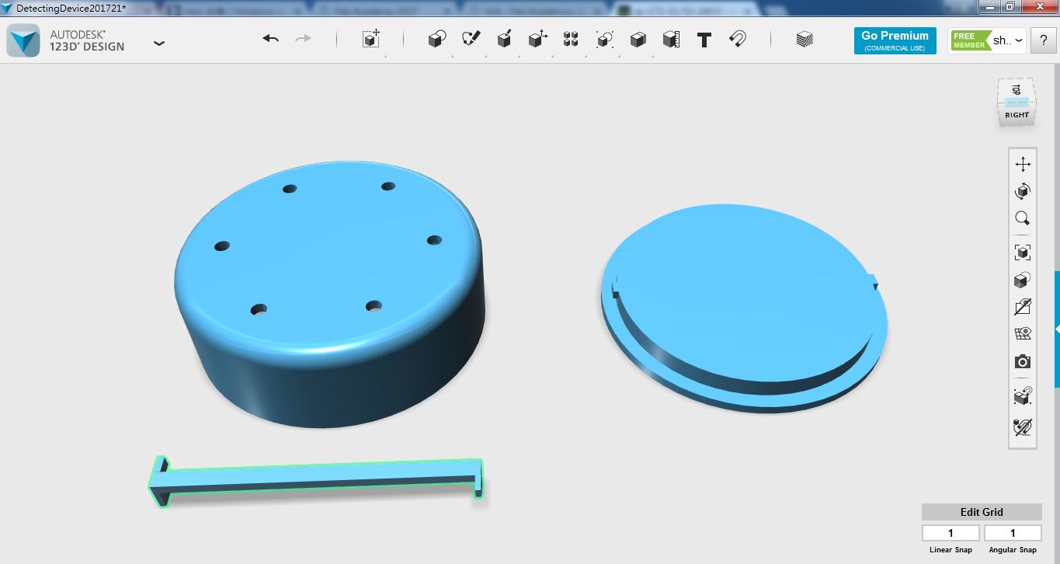Viewport: 1060px width, 564px height.
Task: Maximize the 123D Design window
Action: 1010,7
